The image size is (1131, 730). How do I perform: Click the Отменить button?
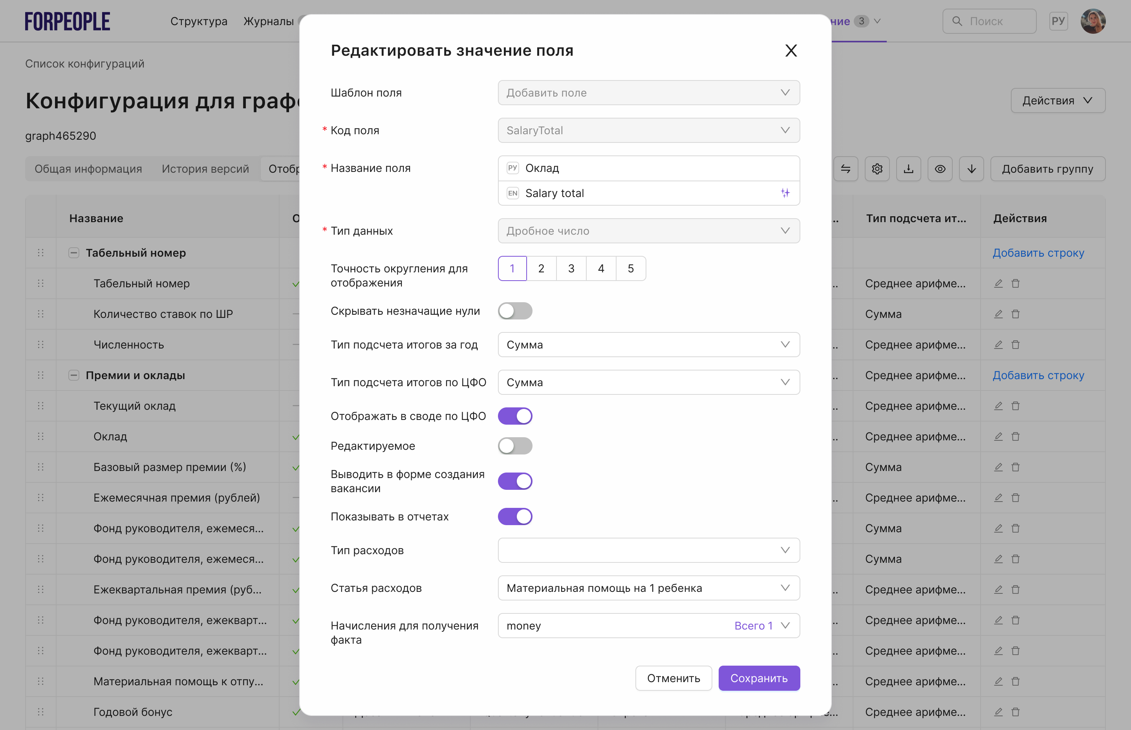(673, 678)
